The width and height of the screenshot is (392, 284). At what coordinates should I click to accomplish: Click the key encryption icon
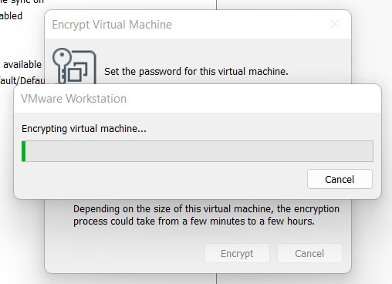[62, 66]
